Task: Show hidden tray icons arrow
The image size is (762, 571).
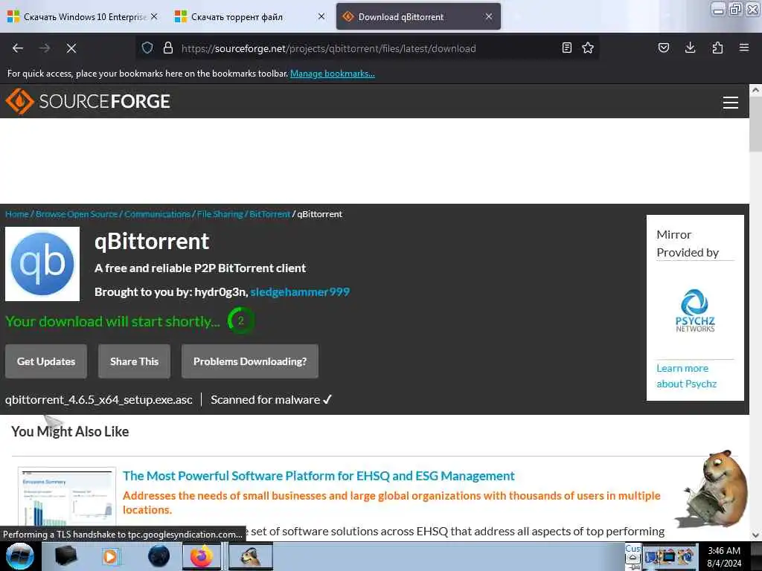Action: [x=633, y=558]
